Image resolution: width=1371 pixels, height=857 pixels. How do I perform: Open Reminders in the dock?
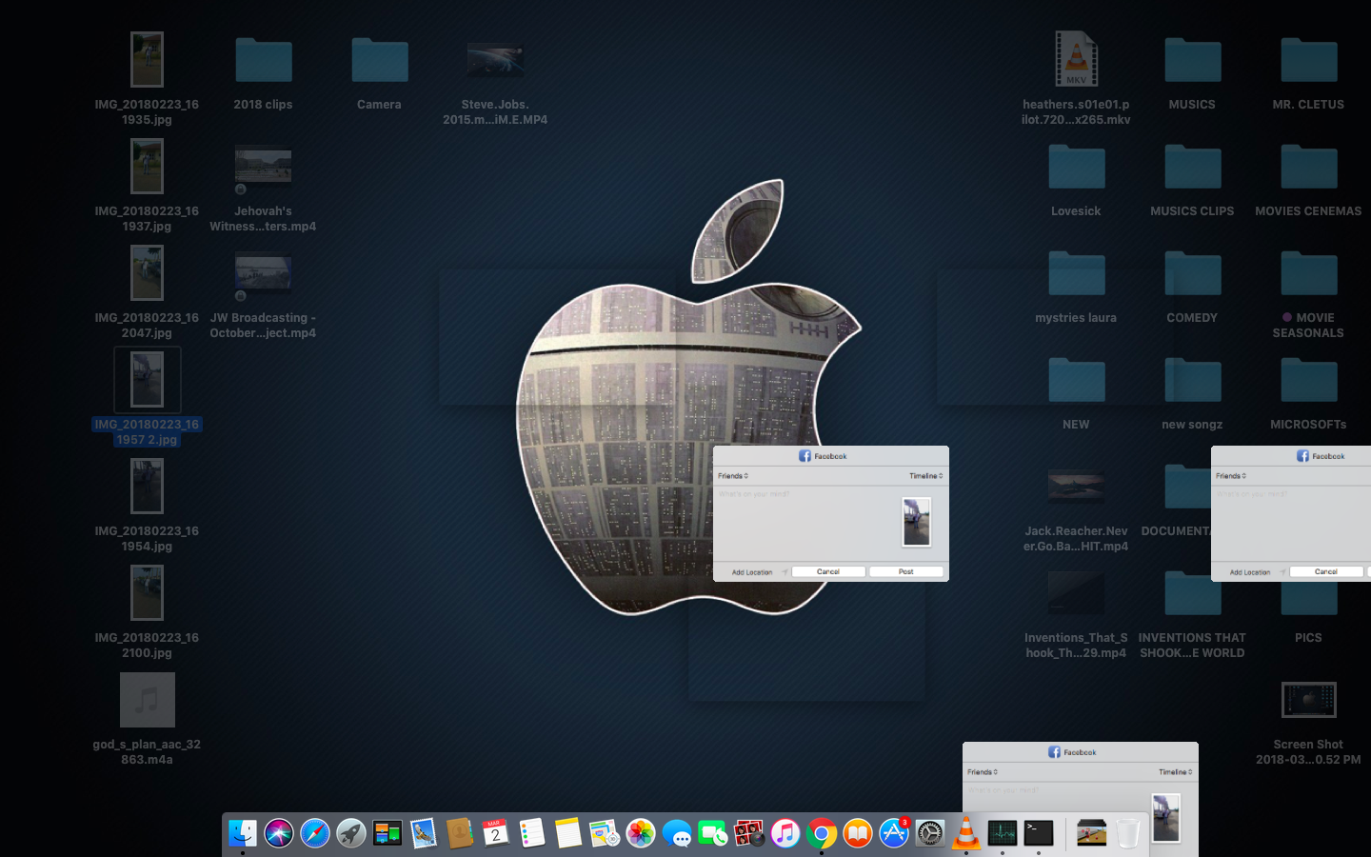coord(532,833)
